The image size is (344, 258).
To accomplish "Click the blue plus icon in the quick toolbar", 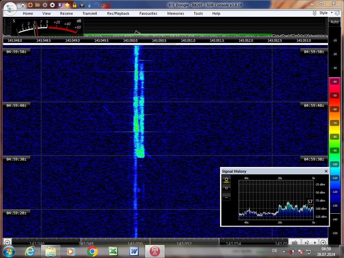I will pos(60,5).
